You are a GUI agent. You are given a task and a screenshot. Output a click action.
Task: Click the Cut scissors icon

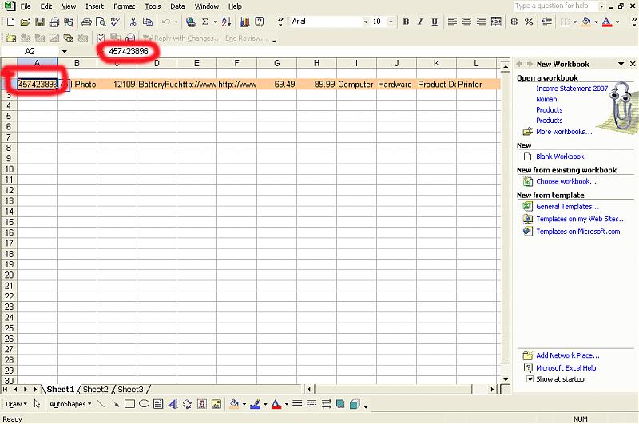coord(133,22)
